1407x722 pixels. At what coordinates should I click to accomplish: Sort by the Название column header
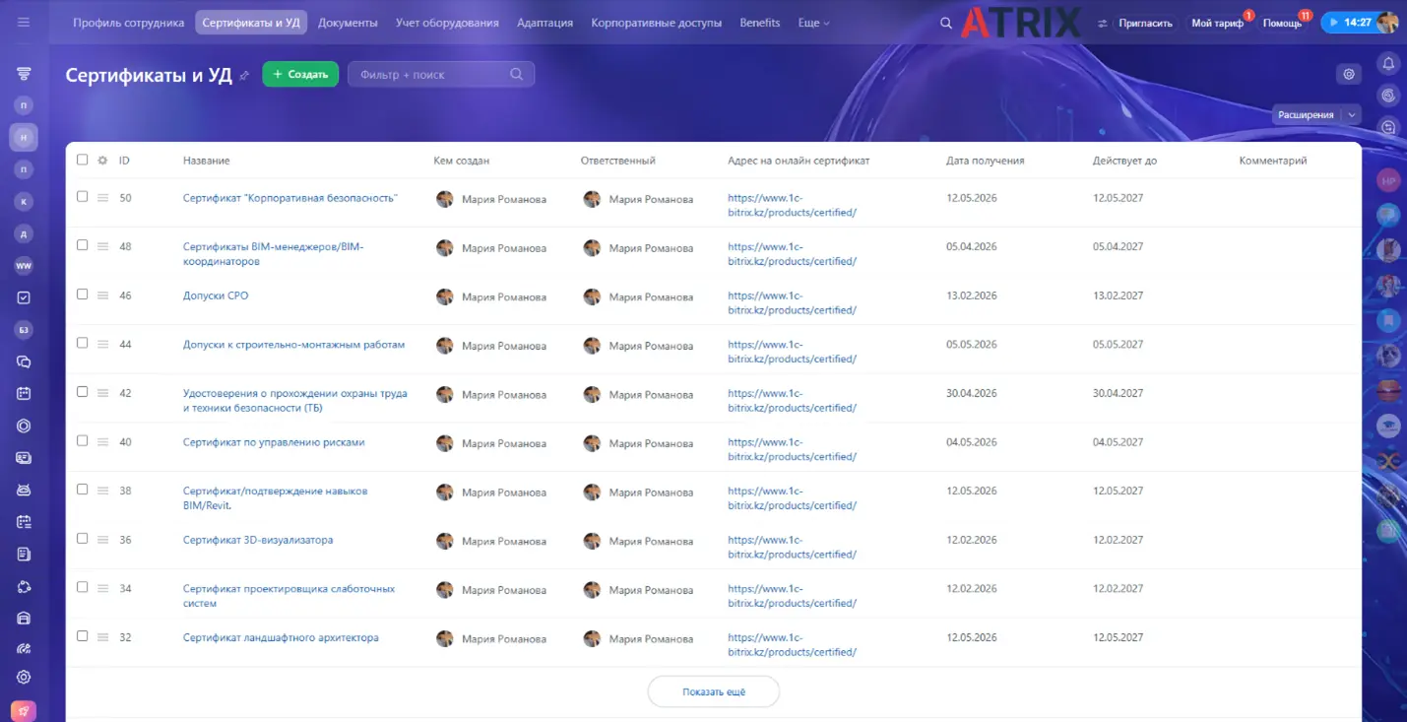(x=207, y=161)
